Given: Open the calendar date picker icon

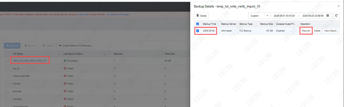Looking at the screenshot, I should pyautogui.click(x=328, y=16).
